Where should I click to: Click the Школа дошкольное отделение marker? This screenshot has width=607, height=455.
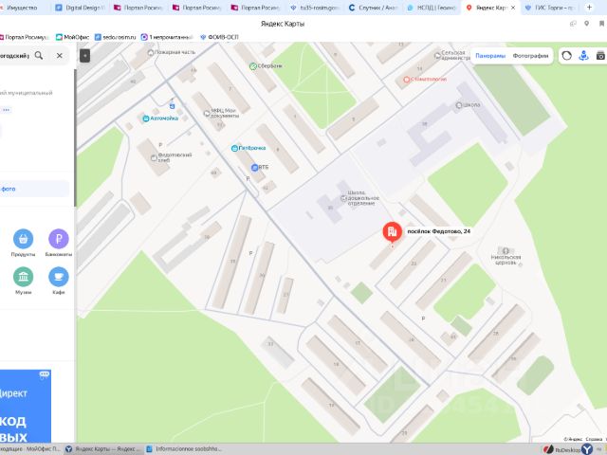[x=343, y=198]
